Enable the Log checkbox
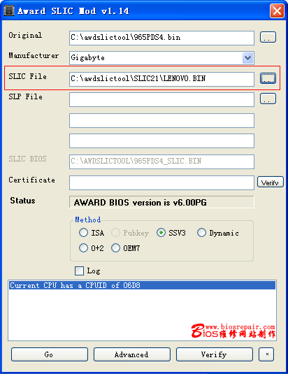Viewport: 288px width, 374px height. (79, 271)
